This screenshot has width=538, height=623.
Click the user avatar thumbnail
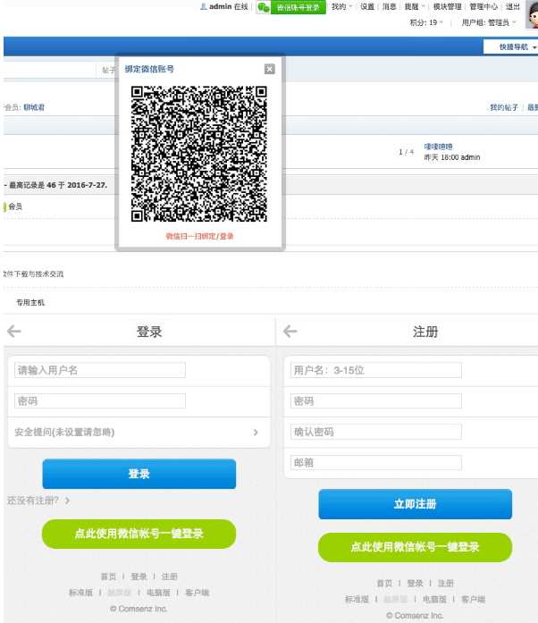click(532, 14)
